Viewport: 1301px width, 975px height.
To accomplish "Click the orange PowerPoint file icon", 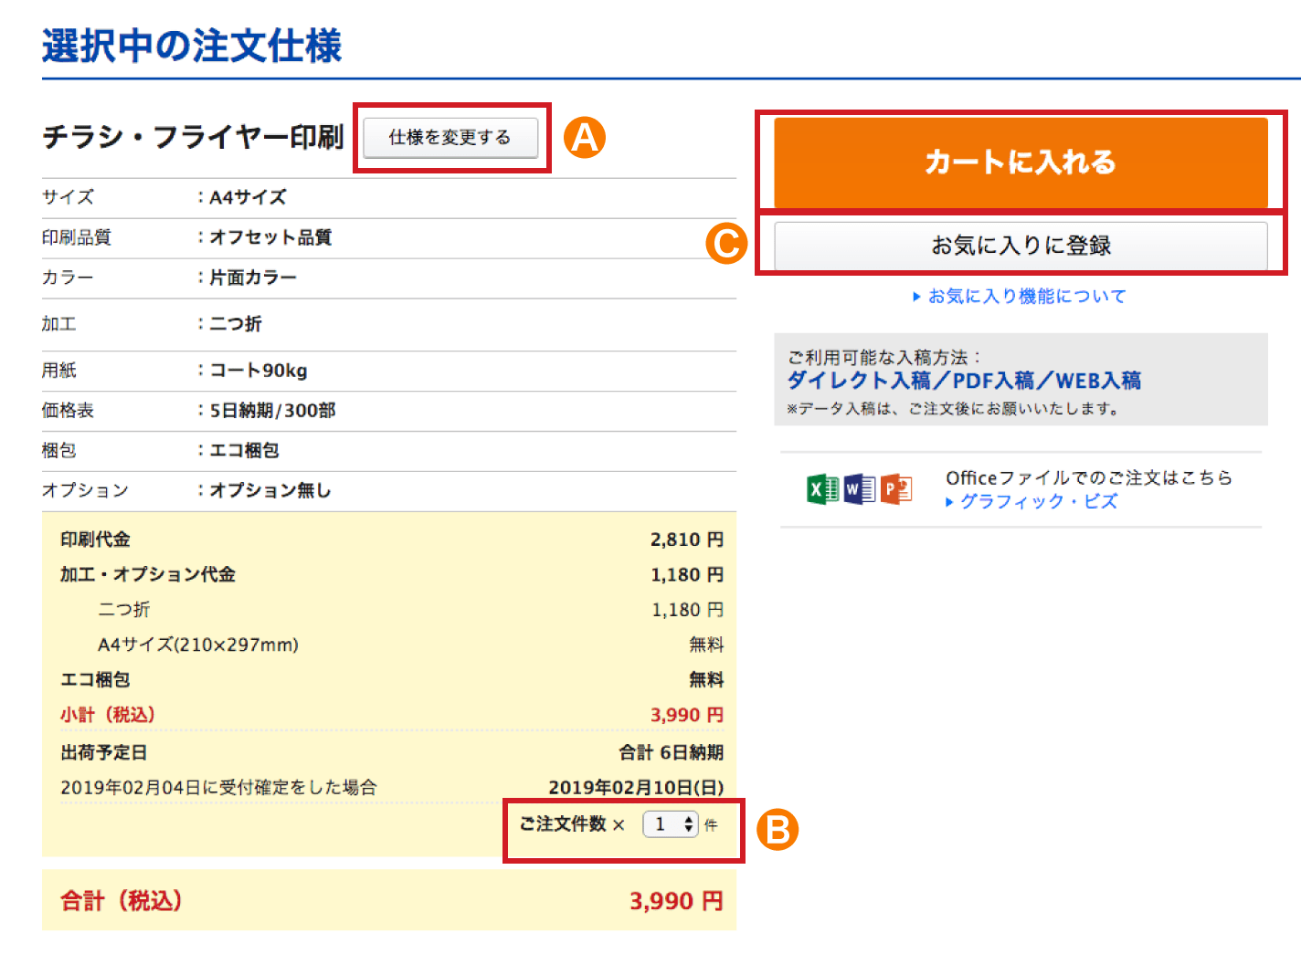I will [x=896, y=490].
